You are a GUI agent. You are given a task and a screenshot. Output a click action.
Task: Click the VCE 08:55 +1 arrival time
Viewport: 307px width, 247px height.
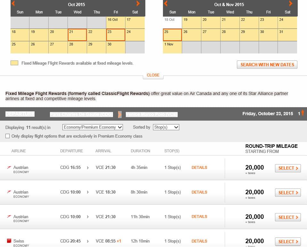pyautogui.click(x=108, y=241)
